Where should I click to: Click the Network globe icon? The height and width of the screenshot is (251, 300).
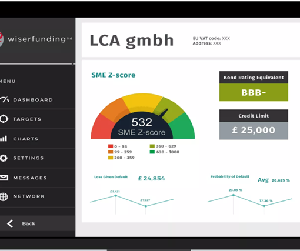pyautogui.click(x=4, y=196)
